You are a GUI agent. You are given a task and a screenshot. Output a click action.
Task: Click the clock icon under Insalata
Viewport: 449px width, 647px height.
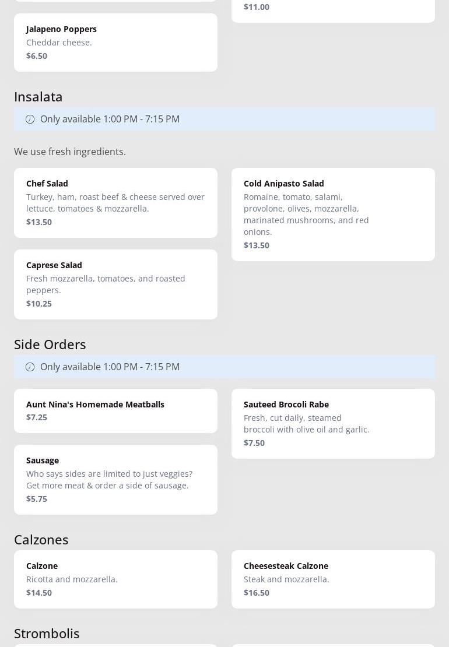30,119
